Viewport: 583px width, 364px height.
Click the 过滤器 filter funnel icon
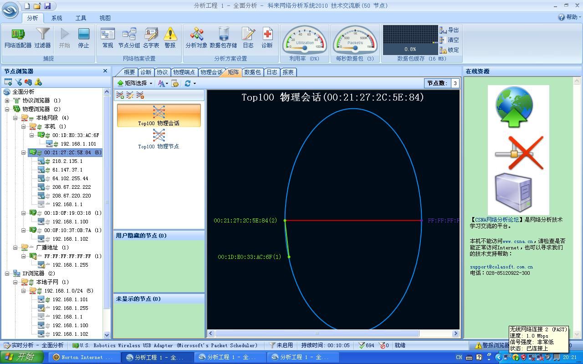(x=42, y=38)
